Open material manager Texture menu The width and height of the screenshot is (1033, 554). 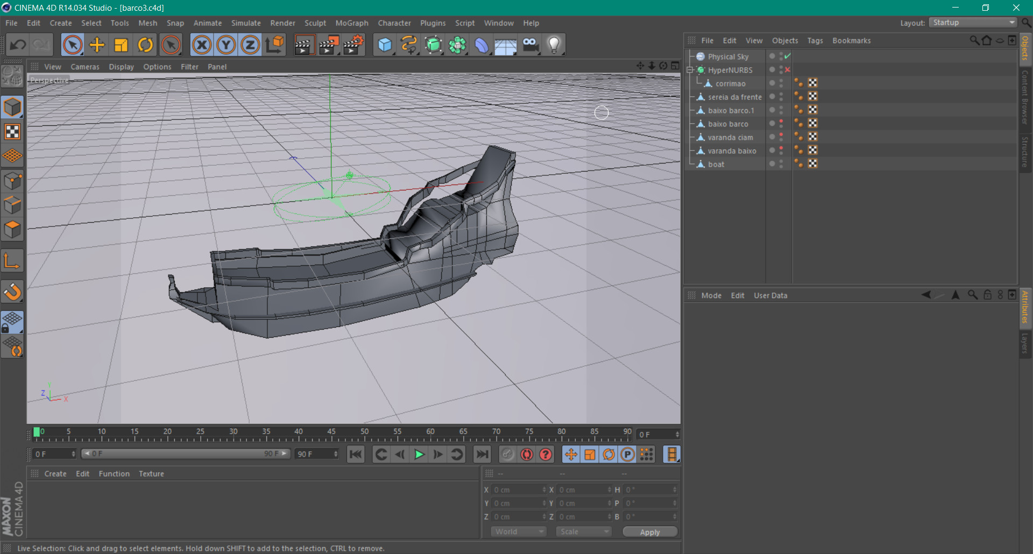point(151,474)
